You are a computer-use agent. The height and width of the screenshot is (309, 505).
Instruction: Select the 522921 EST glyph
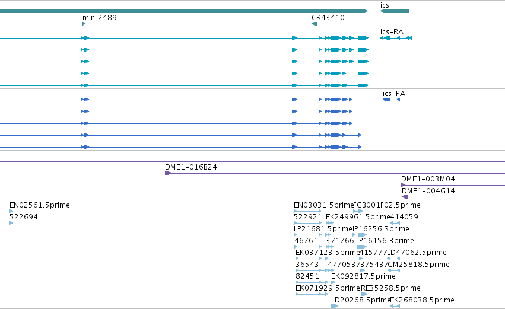click(x=308, y=223)
